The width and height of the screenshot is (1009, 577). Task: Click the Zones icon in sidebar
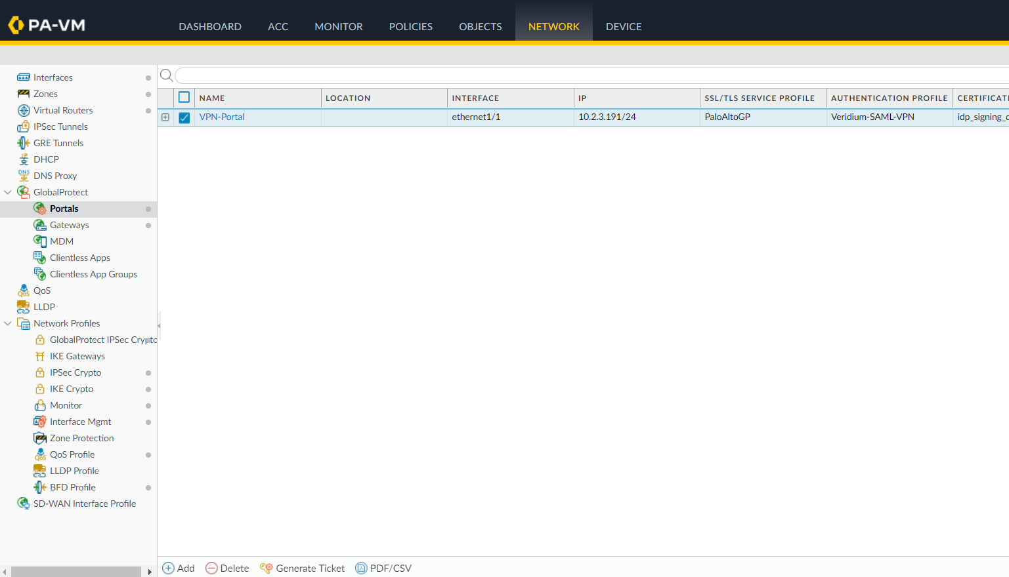tap(24, 94)
